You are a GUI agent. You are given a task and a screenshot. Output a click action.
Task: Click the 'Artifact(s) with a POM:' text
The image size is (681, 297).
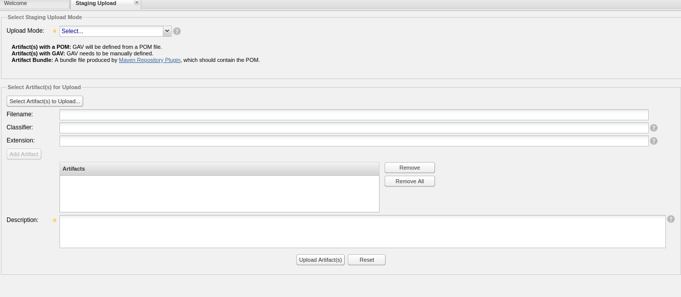(x=41, y=47)
